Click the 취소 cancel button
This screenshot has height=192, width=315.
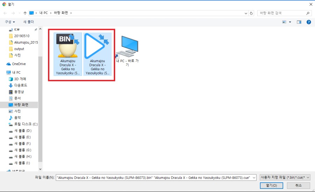(298, 185)
